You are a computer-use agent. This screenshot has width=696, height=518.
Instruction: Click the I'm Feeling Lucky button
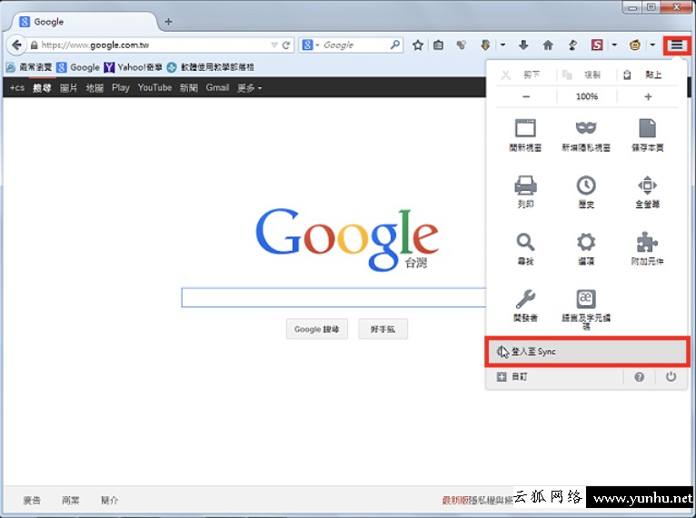coord(383,329)
